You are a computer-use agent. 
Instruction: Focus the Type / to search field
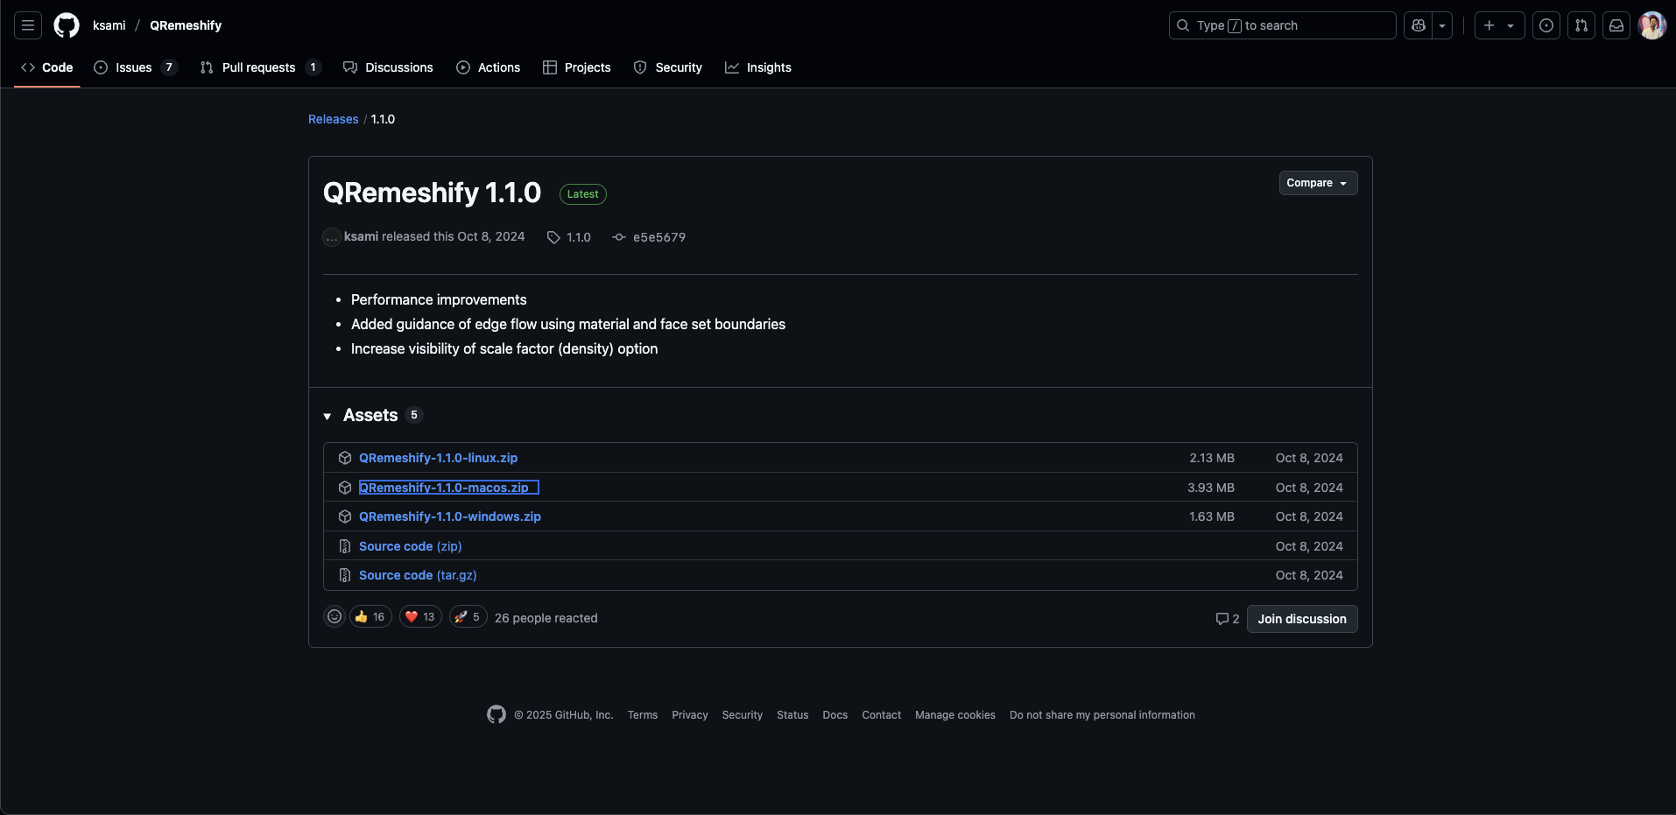pos(1282,25)
